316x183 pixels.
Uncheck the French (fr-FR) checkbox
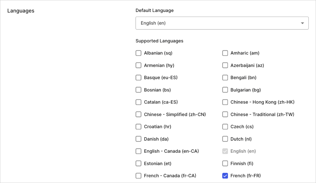225,175
